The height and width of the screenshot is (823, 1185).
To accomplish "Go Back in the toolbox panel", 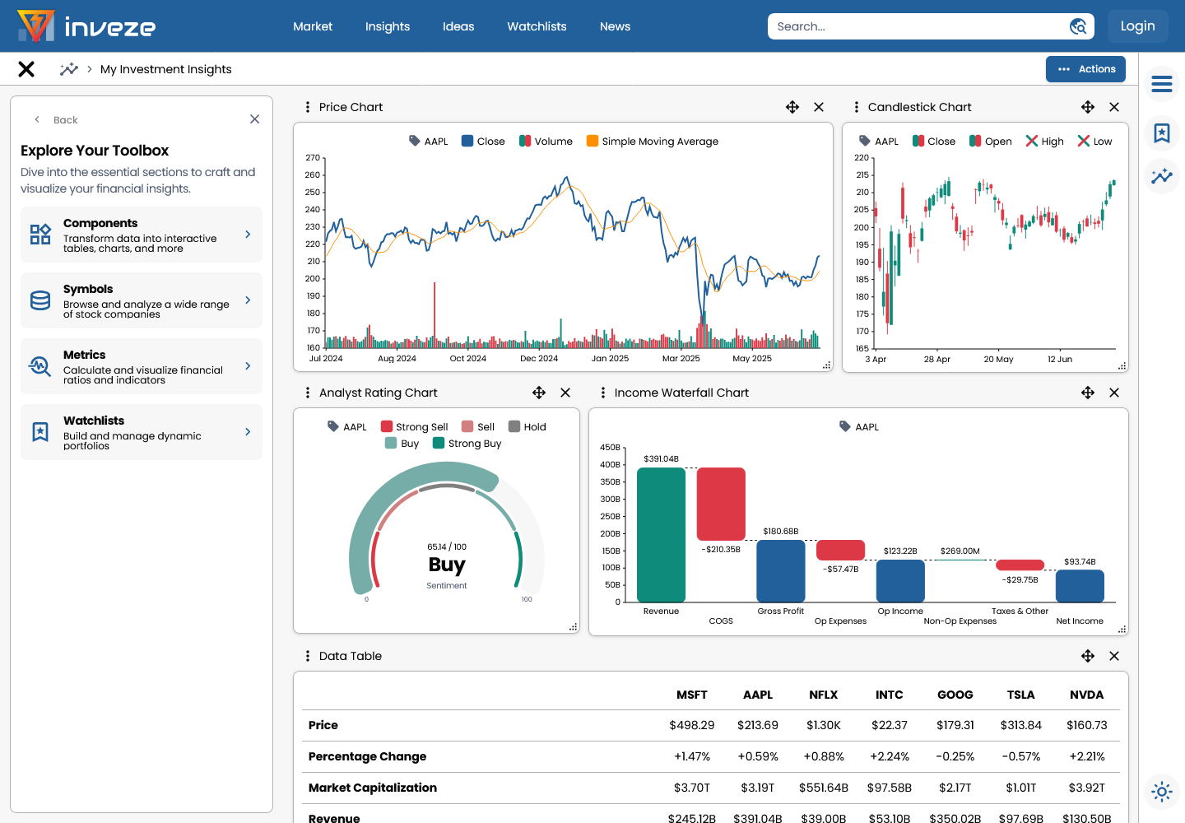I will (x=56, y=120).
